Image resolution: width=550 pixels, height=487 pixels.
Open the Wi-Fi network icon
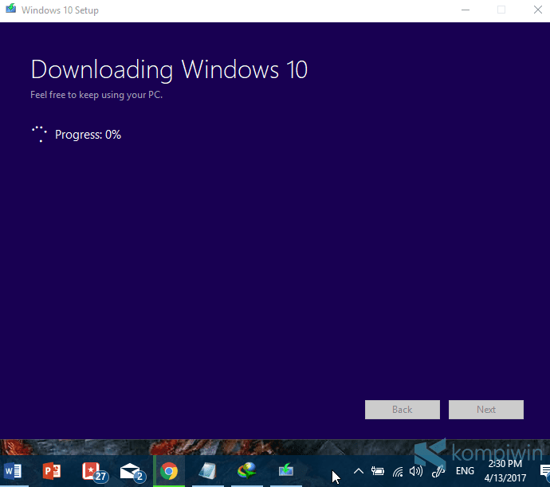click(x=398, y=472)
